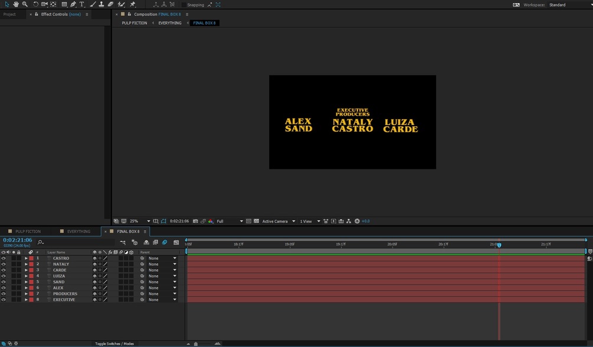Click Toggle Switches / Modes button
The height and width of the screenshot is (347, 593).
click(x=114, y=343)
